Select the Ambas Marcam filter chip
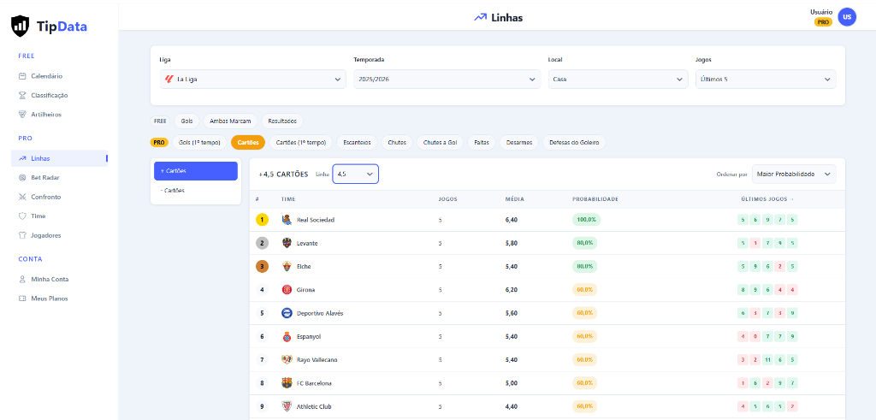Viewport: 876px width, 420px height. 230,121
